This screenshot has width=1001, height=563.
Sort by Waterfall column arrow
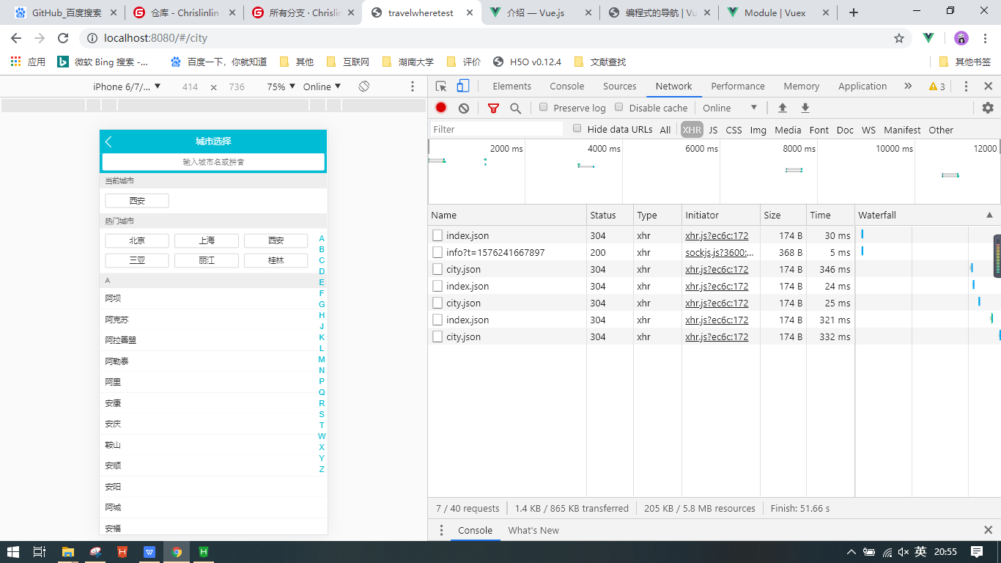pyautogui.click(x=989, y=215)
